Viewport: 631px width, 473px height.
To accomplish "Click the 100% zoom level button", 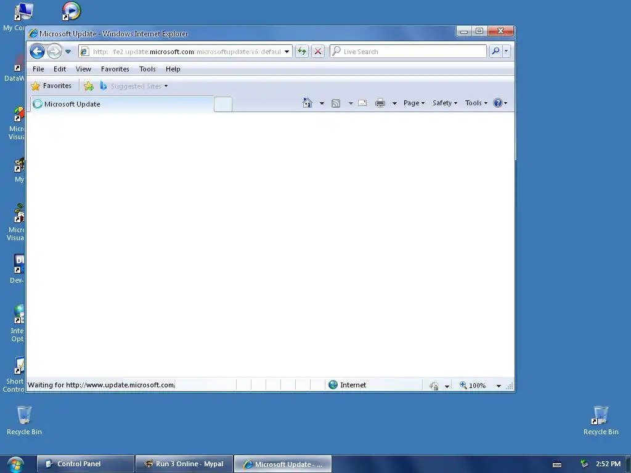I will pyautogui.click(x=473, y=386).
